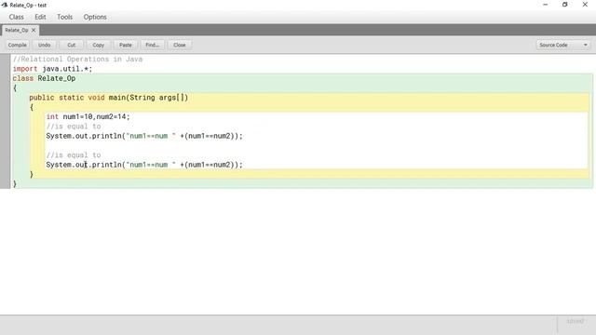The width and height of the screenshot is (596, 335).
Task: Click the line-number margin beside the code
Action: pos(5,121)
